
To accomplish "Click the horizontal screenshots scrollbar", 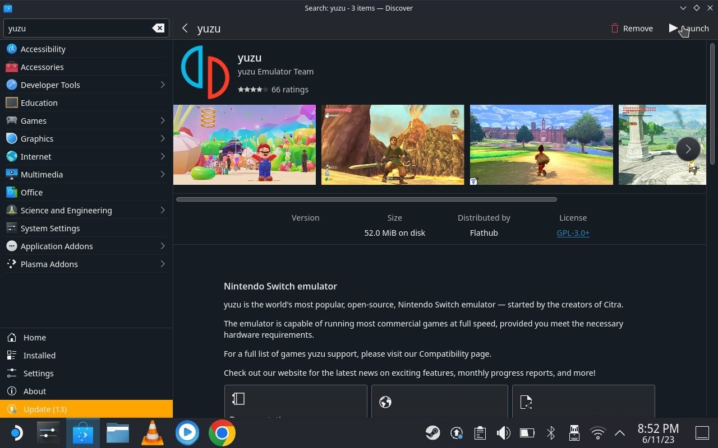I will point(366,199).
